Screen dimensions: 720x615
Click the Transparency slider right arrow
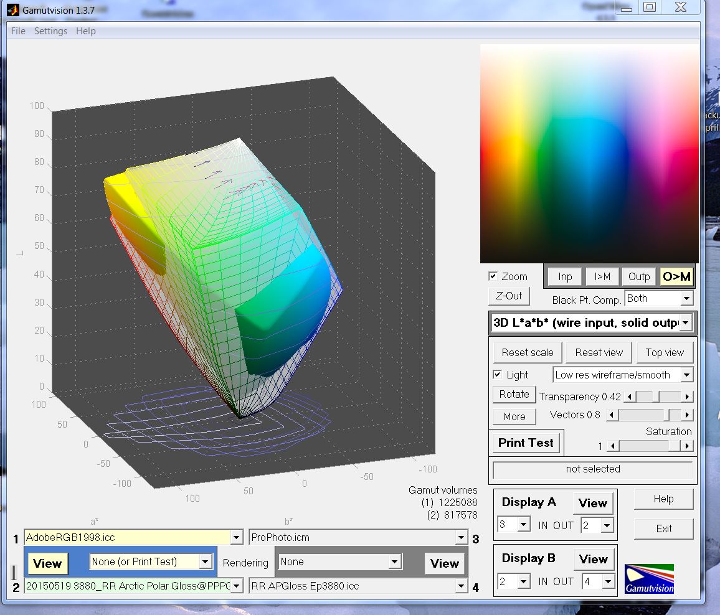tap(688, 397)
